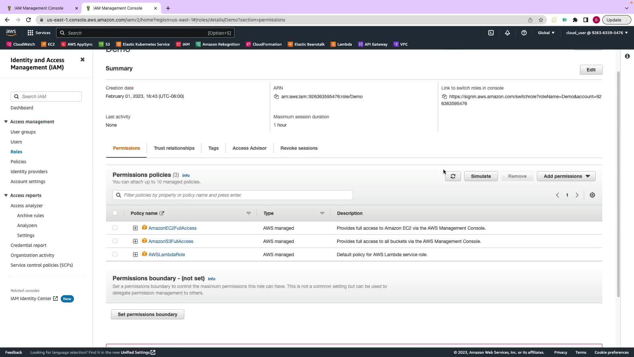Open the Access Advisor tab
This screenshot has width=634, height=357.
tap(249, 148)
